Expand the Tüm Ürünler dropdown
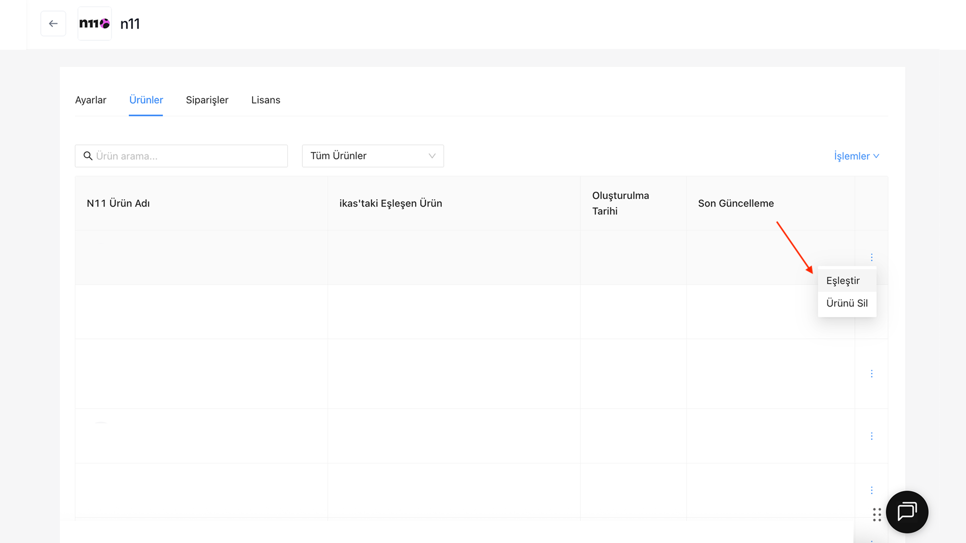The width and height of the screenshot is (966, 543). [373, 156]
